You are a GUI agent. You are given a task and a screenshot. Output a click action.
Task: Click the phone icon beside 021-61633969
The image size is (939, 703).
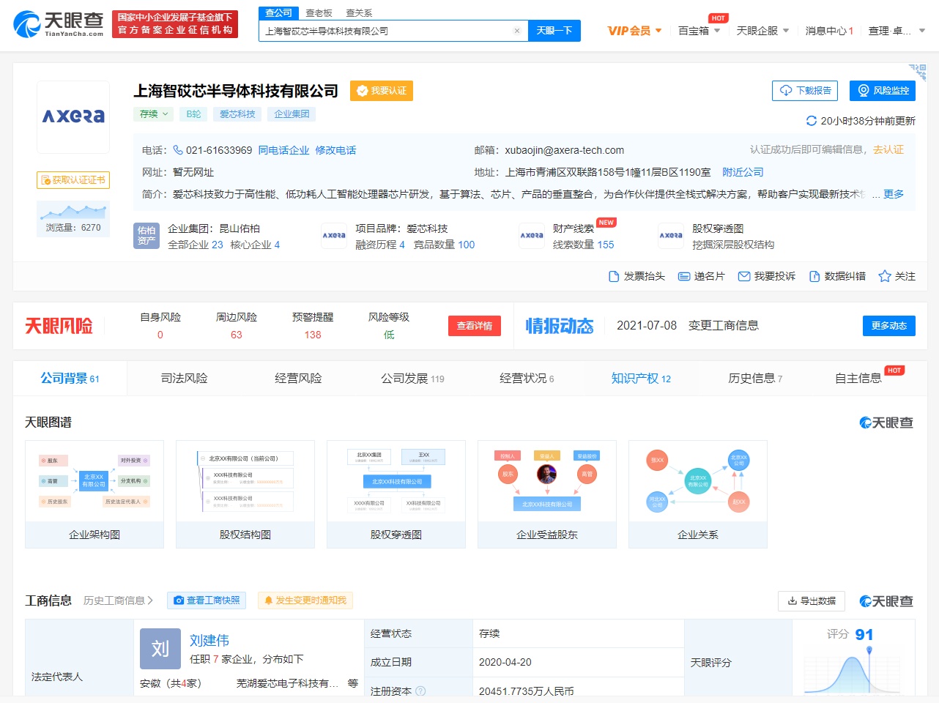click(x=178, y=150)
